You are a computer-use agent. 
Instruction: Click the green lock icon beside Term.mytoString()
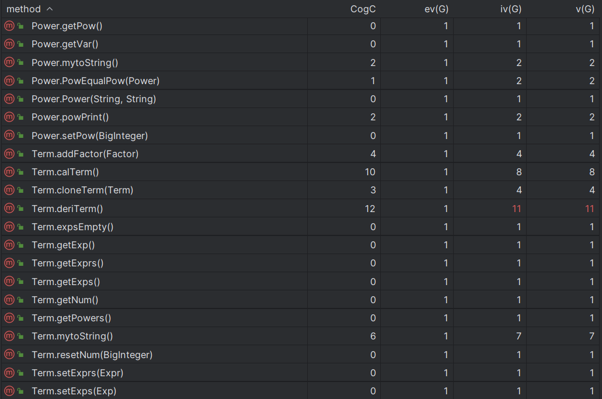[20, 336]
